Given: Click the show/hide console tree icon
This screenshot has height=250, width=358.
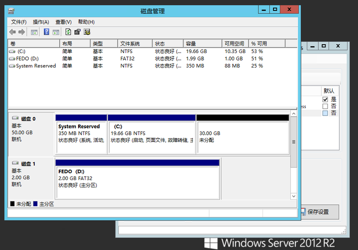Looking at the screenshot, I should 34,32.
